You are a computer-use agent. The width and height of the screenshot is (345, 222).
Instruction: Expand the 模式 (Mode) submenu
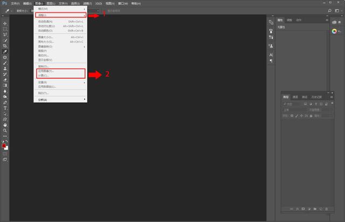(x=60, y=9)
